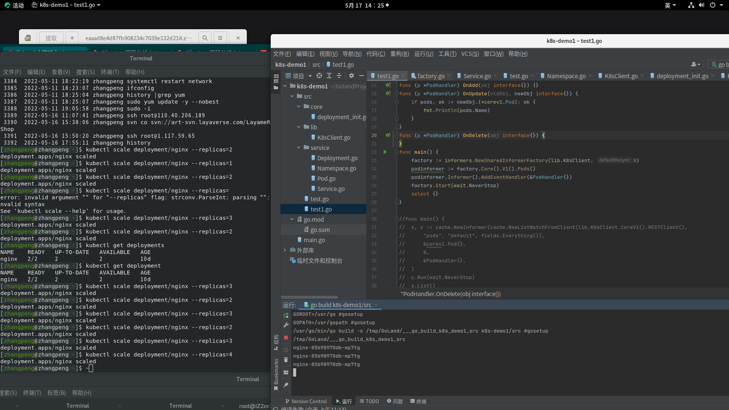
Task: Rerun the go build using green rerun icon
Action: 286,315
